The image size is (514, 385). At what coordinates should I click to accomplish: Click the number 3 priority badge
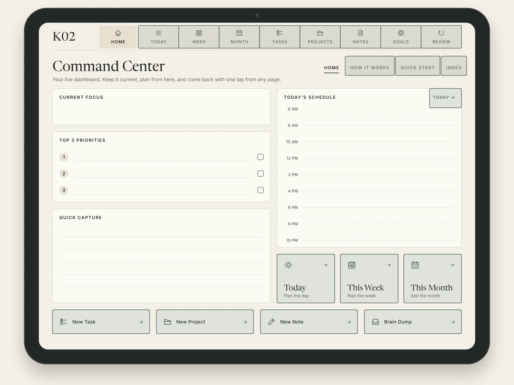pos(64,190)
